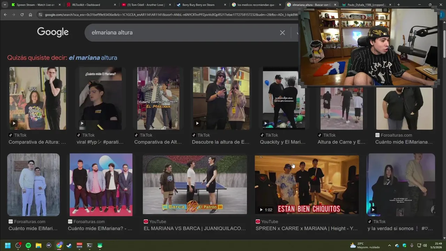Open the red Voice Meeter taskbar icon

79,245
